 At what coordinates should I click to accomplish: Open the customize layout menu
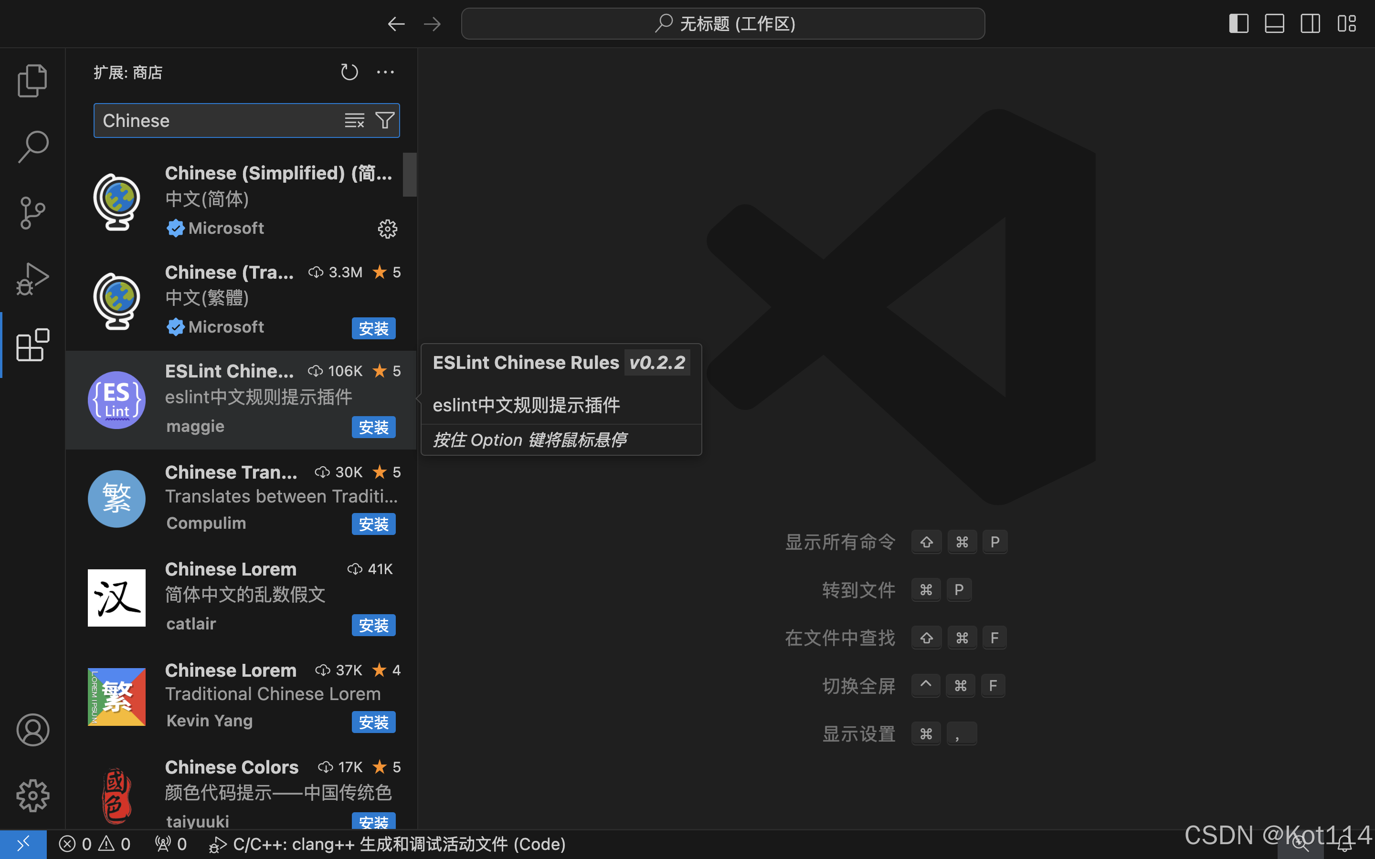(x=1346, y=23)
